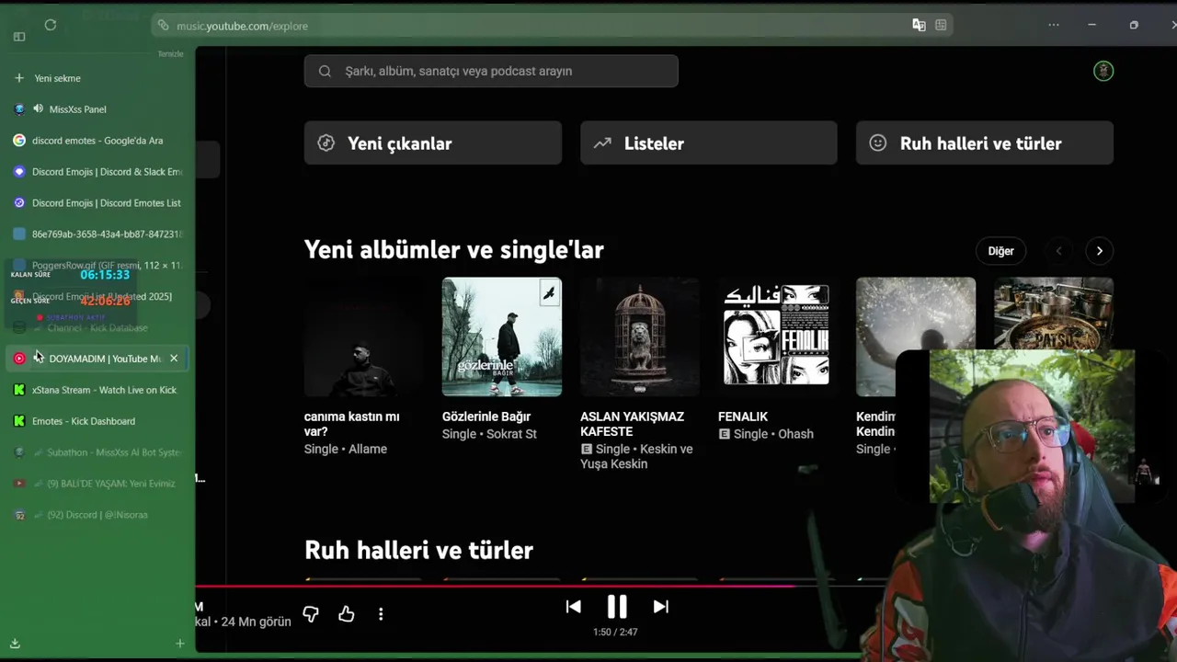Skip to the previous track
The width and height of the screenshot is (1177, 662).
[x=573, y=607]
